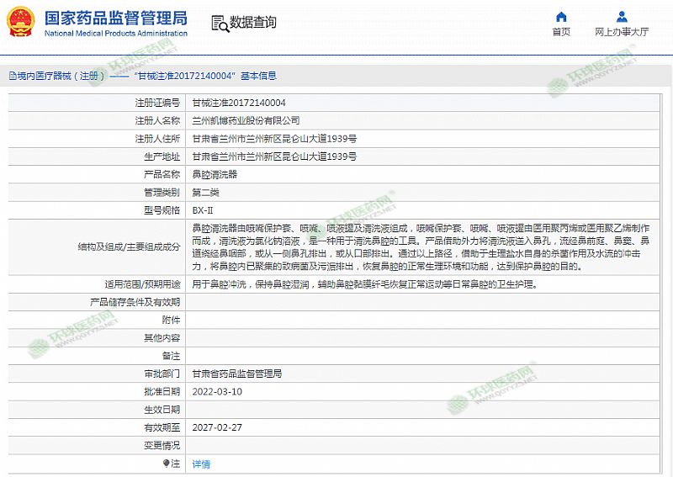Image resolution: width=673 pixels, height=477 pixels.
Task: Click the document icon before 境内医疗器械
Action: click(x=12, y=76)
